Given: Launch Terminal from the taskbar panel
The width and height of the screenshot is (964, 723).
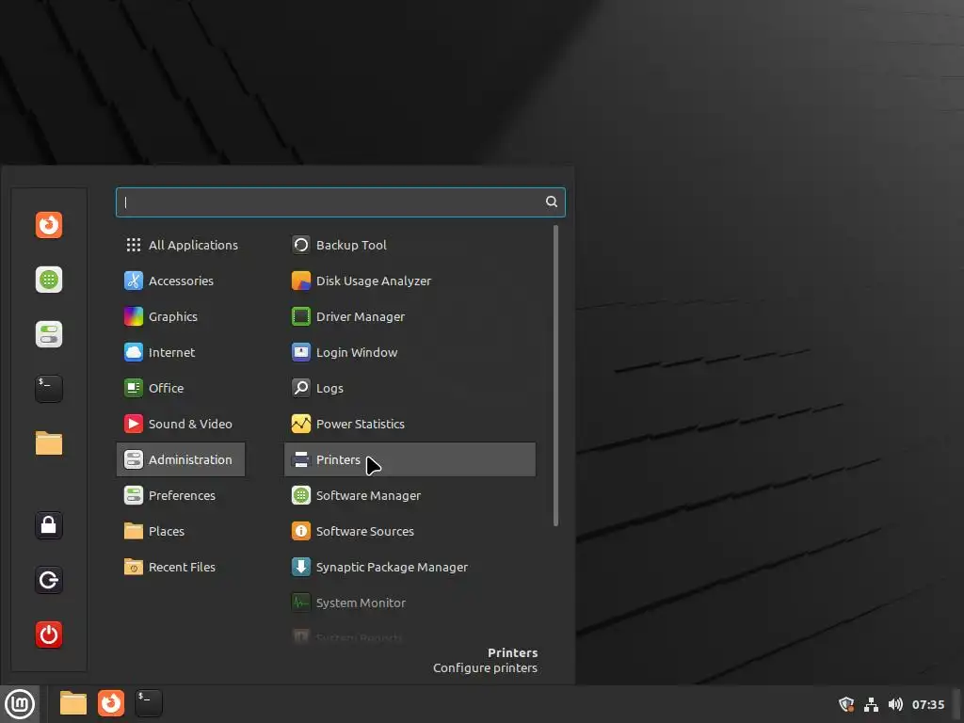Looking at the screenshot, I should 149,704.
